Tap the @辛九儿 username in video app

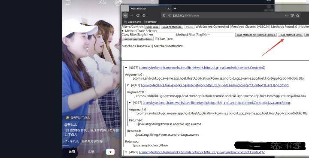click(70, 125)
